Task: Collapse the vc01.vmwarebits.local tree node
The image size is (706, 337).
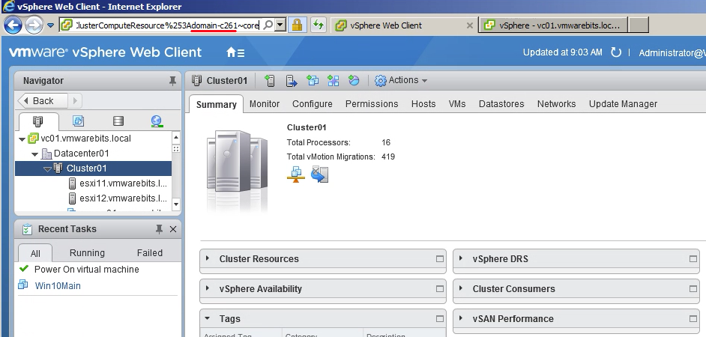Action: tap(22, 139)
